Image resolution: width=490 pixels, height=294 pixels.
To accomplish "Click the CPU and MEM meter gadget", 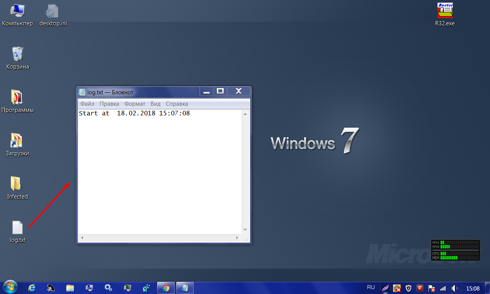I will [x=455, y=250].
